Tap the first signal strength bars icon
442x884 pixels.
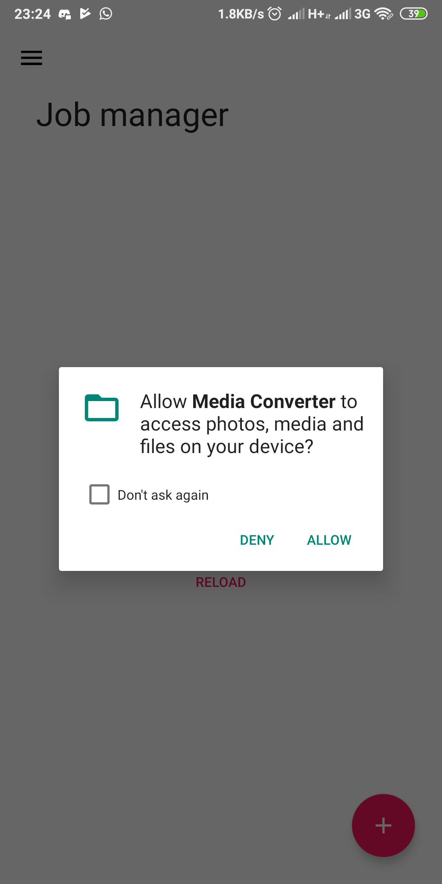[x=296, y=14]
